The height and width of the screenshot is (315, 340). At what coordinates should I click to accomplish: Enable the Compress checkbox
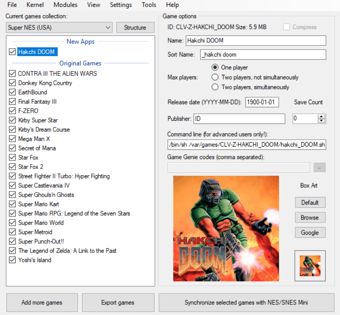point(286,27)
